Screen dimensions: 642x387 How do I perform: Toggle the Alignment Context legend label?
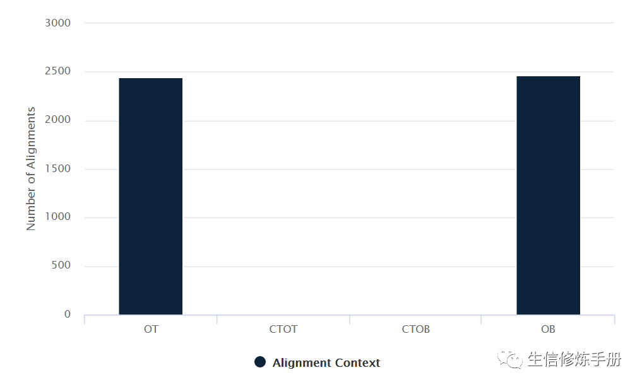pos(326,363)
